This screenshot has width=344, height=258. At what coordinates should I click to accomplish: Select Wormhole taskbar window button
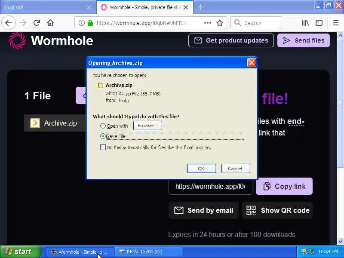pos(80,252)
